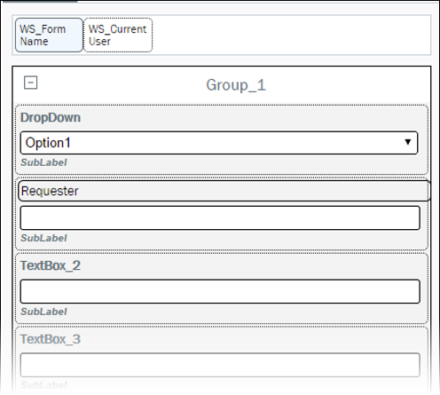
Task: Collapse the Group_1 section with minus icon
Action: [x=30, y=83]
